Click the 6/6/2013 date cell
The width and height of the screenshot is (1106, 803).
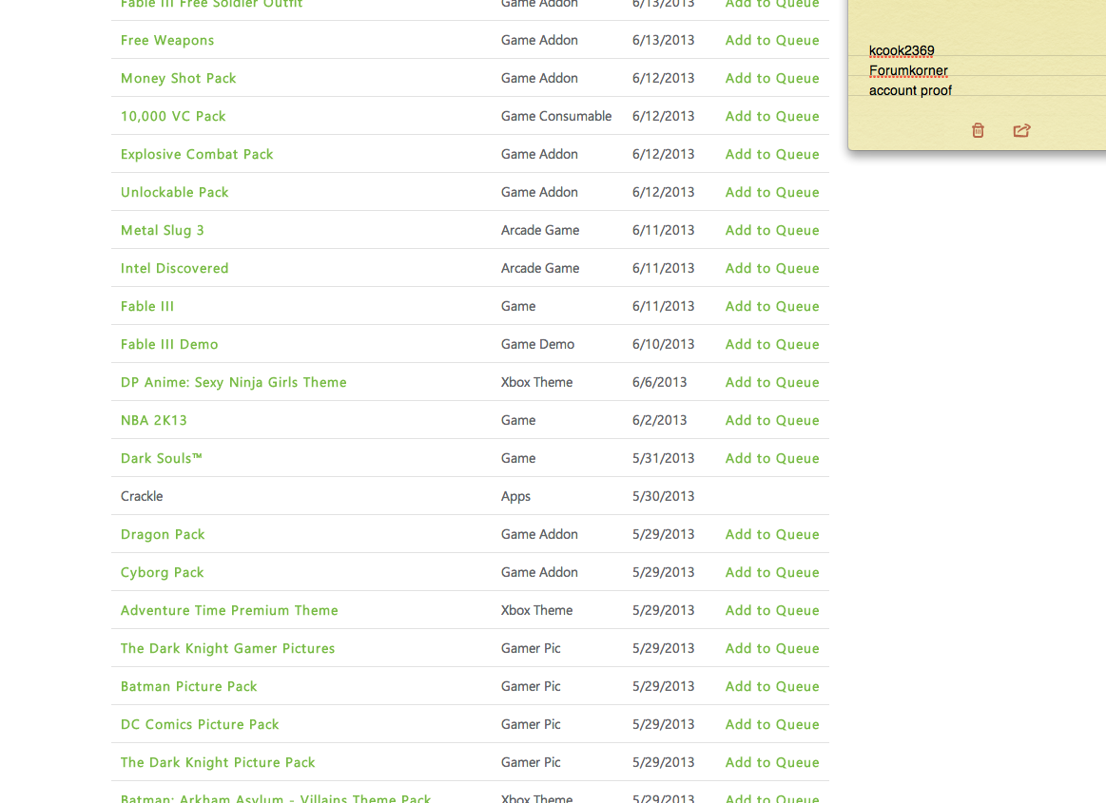point(659,383)
